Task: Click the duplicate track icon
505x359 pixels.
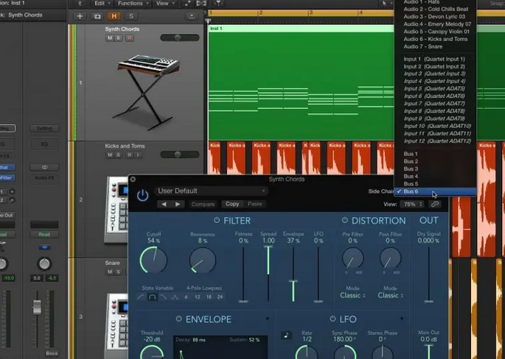Action: click(x=97, y=16)
